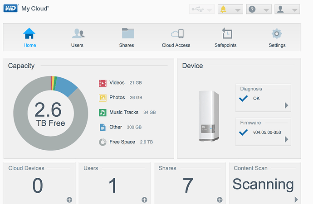313x204 pixels.
Task: Add a share with Shares plus icon
Action: (x=220, y=199)
